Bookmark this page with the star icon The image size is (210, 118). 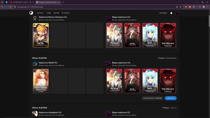180,7
